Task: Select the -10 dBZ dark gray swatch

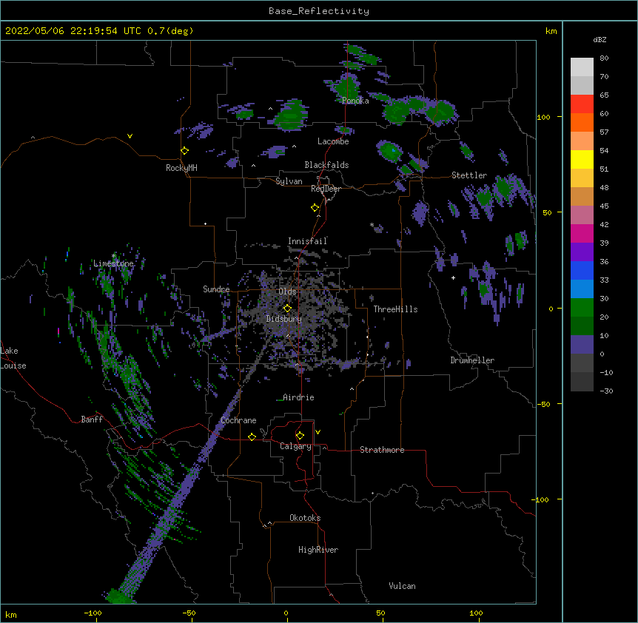Action: [582, 382]
